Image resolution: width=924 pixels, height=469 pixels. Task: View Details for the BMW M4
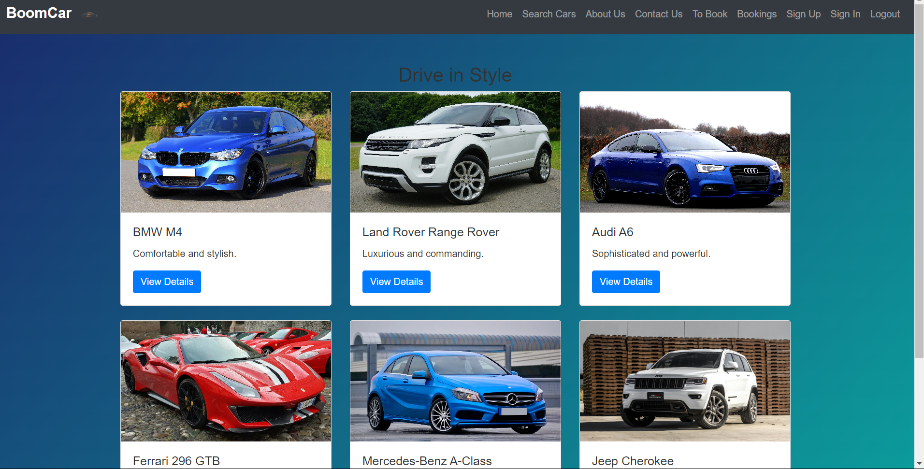click(167, 282)
